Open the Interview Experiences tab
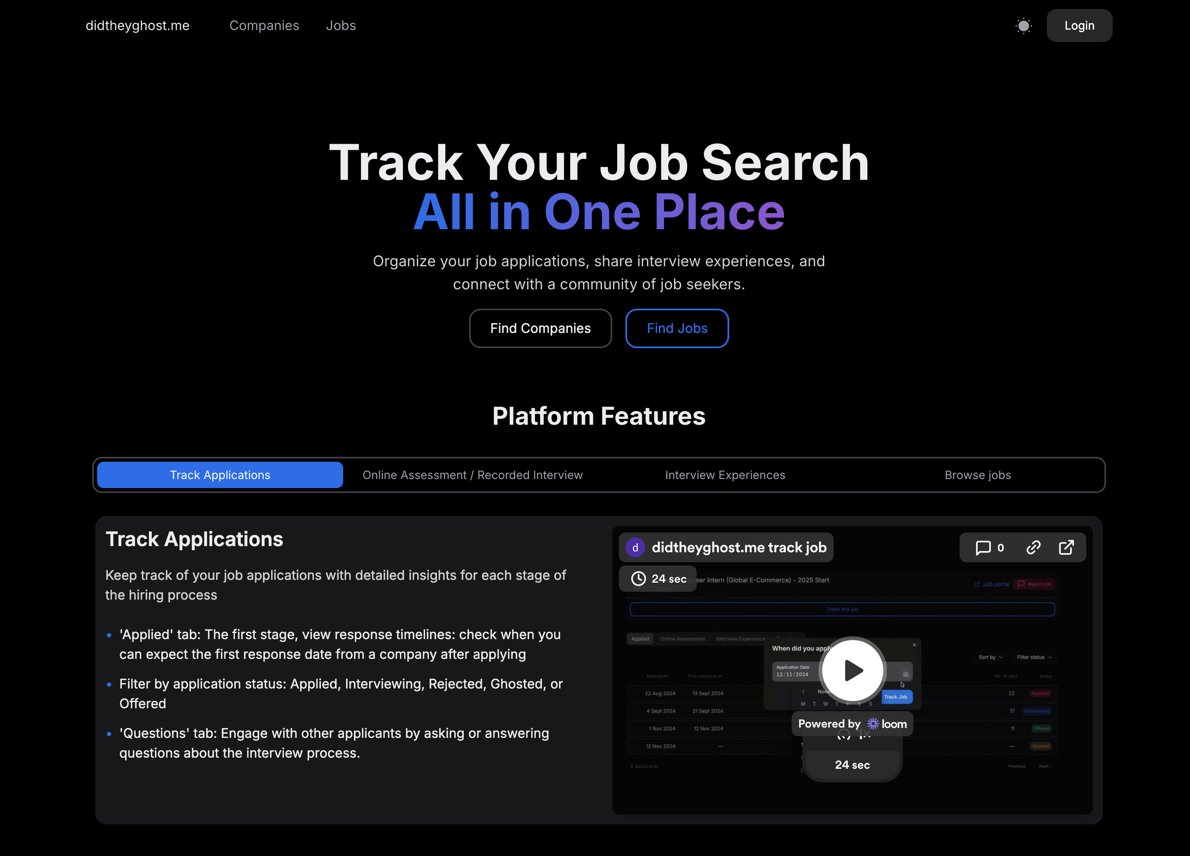The height and width of the screenshot is (856, 1190). (x=725, y=475)
